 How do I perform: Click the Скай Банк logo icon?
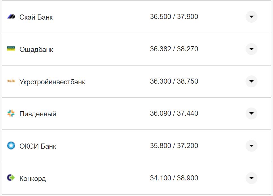(11, 17)
